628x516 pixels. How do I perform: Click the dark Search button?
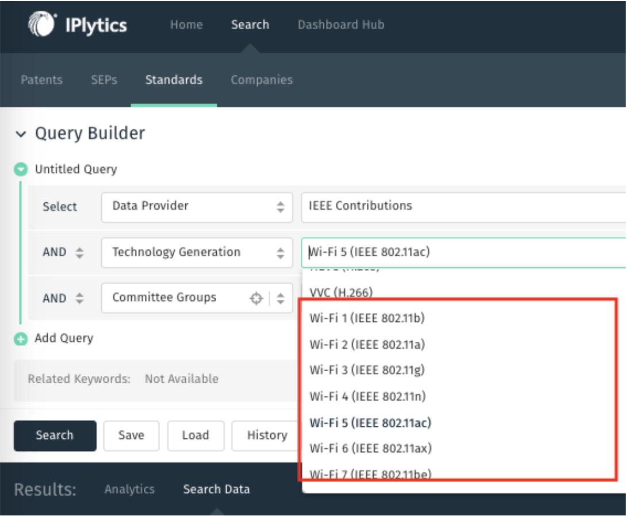pyautogui.click(x=55, y=436)
